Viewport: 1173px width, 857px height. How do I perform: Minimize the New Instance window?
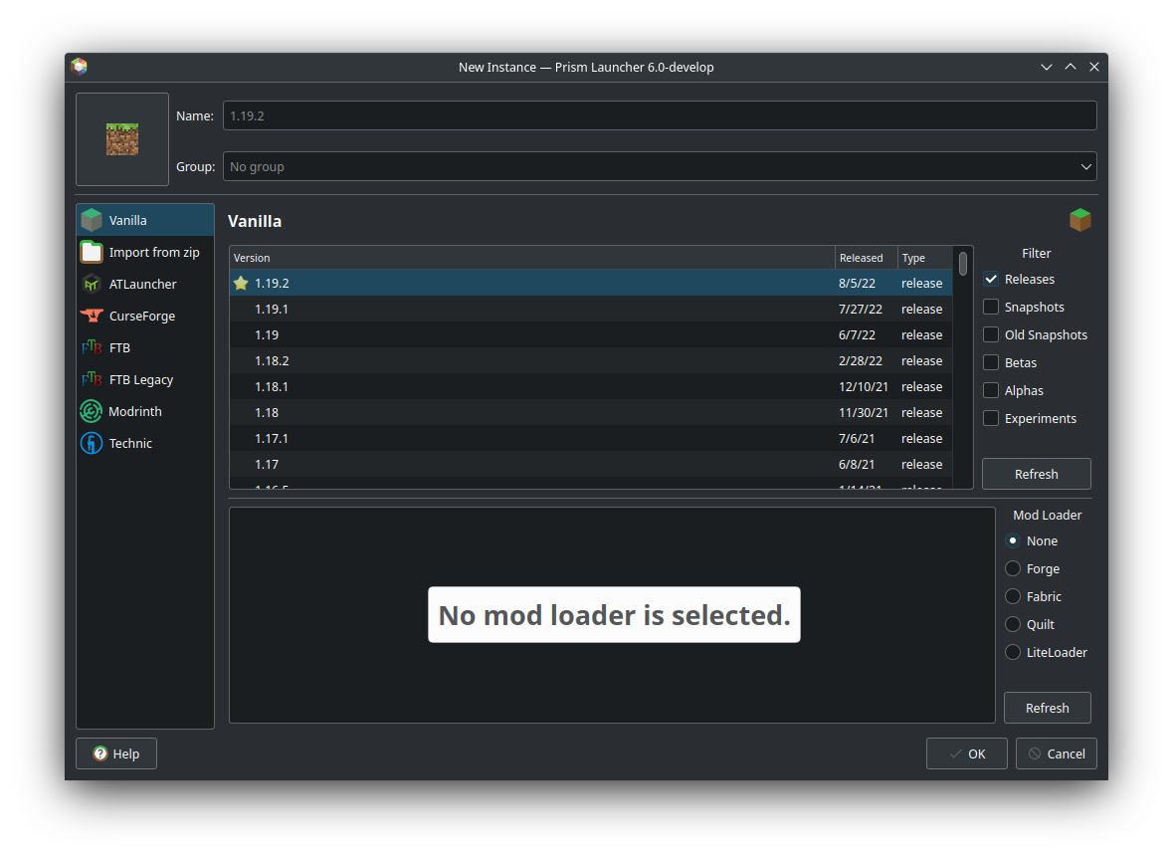coord(1047,67)
